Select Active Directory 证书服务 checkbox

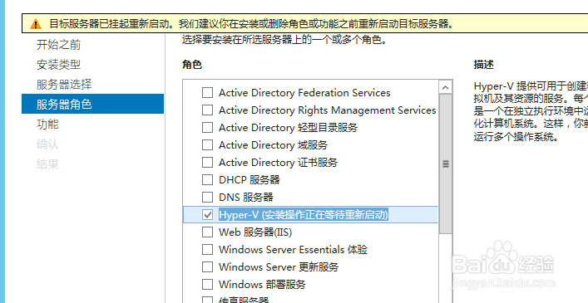tap(207, 163)
